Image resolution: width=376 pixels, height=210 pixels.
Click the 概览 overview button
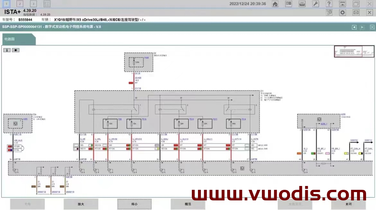point(188,204)
